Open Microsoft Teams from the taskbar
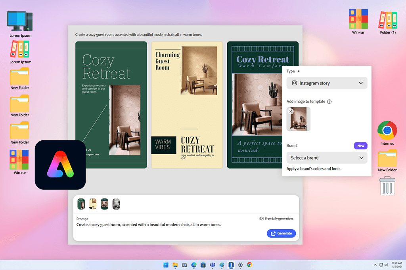The image size is (406, 270). tap(213, 265)
